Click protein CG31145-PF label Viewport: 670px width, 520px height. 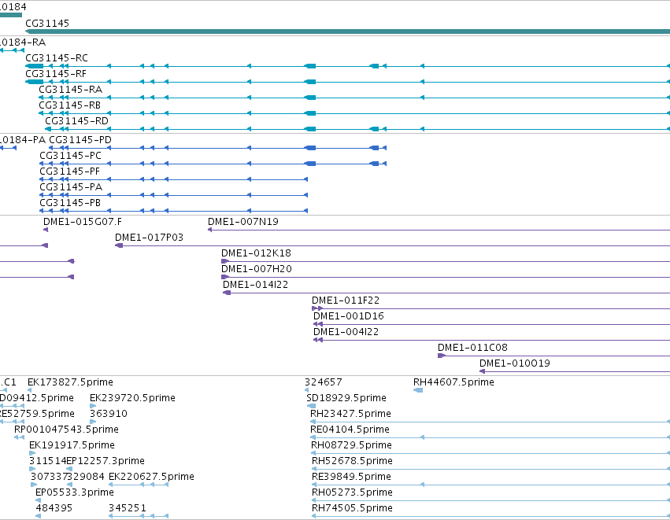(69, 171)
